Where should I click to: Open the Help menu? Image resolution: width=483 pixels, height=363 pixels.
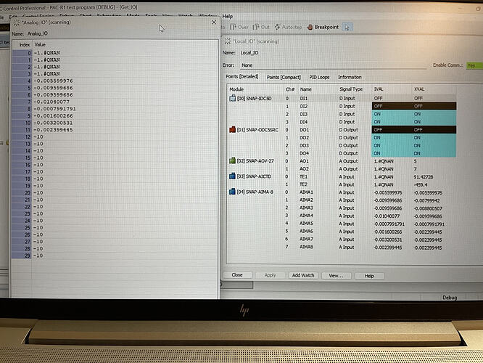tap(227, 17)
